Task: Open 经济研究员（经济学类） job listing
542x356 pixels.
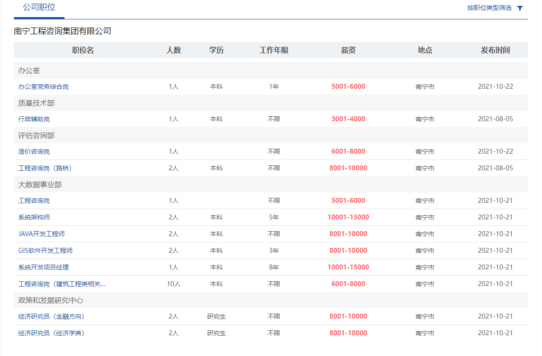Action: coord(51,333)
